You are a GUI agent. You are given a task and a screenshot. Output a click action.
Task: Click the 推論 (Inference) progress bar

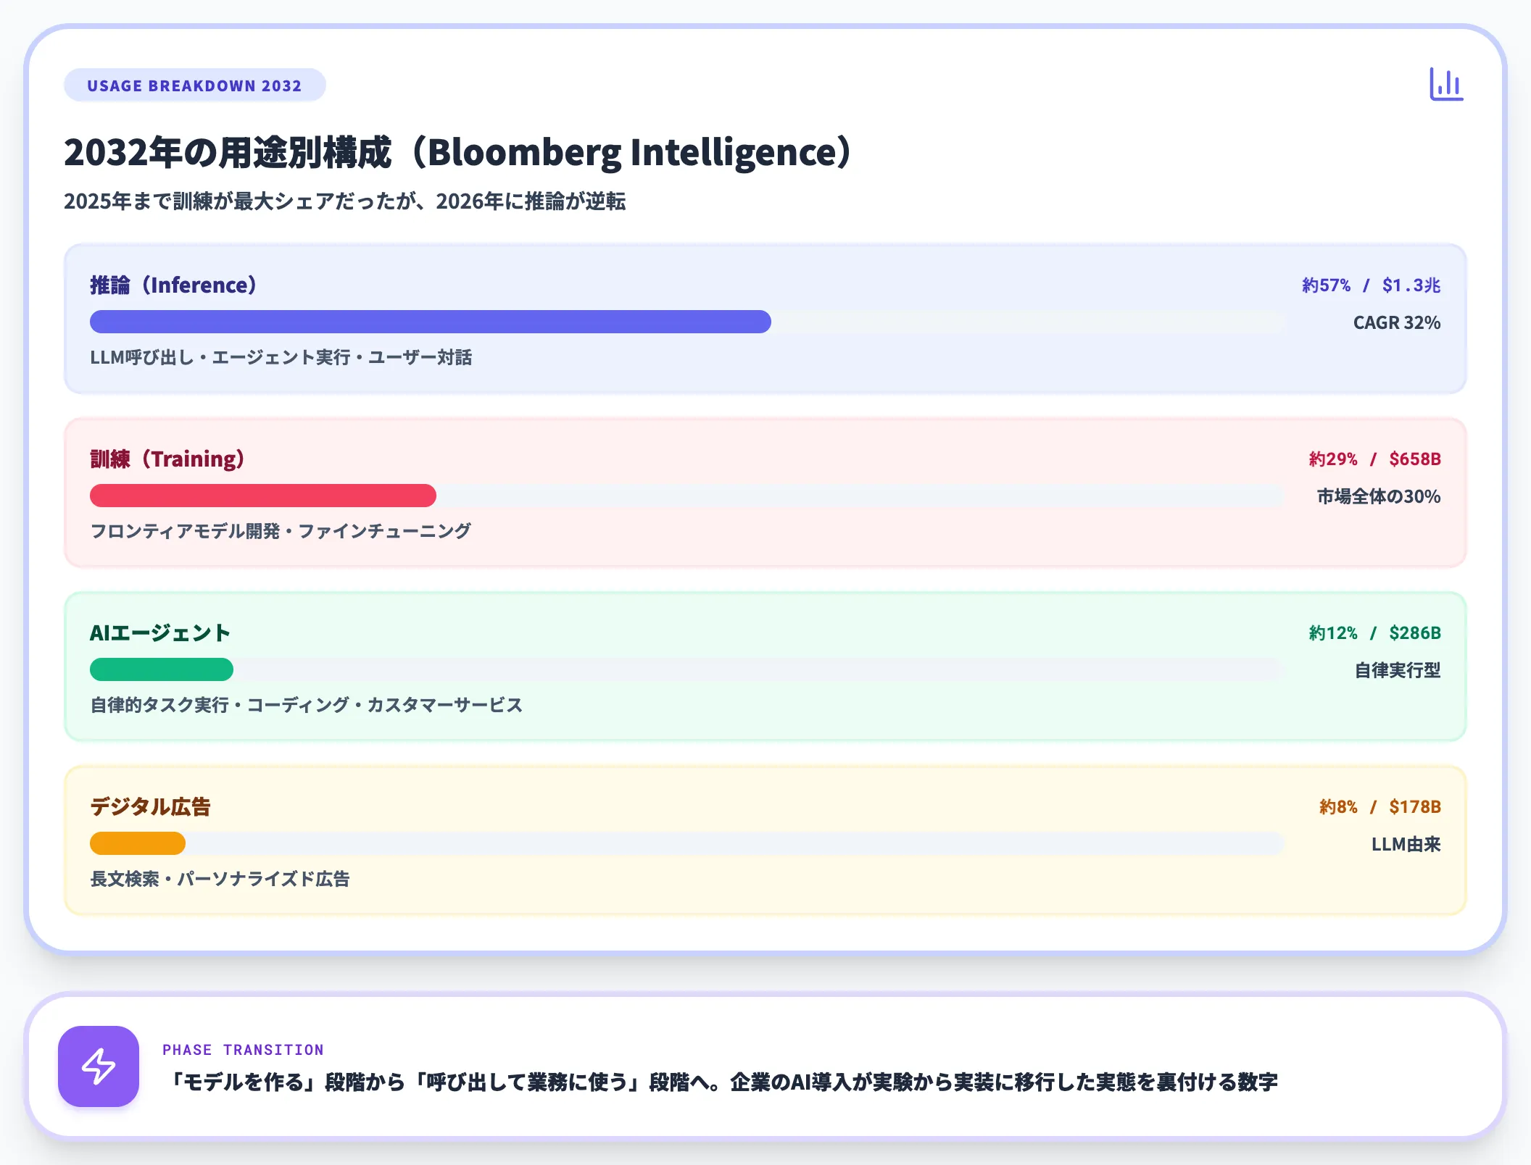686,322
